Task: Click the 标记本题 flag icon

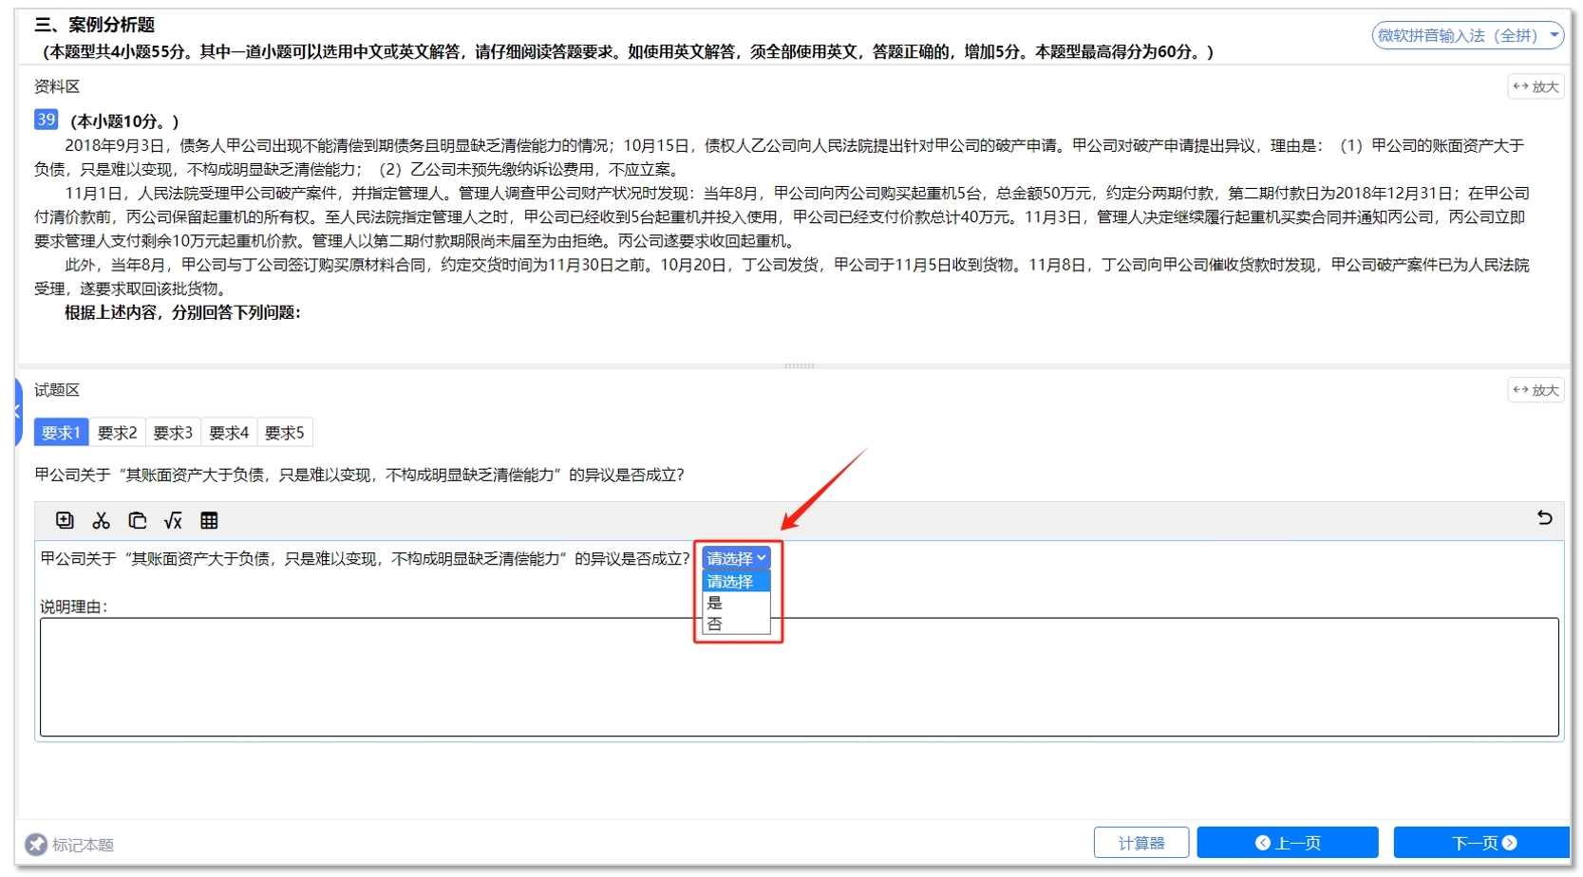Action: pos(36,844)
